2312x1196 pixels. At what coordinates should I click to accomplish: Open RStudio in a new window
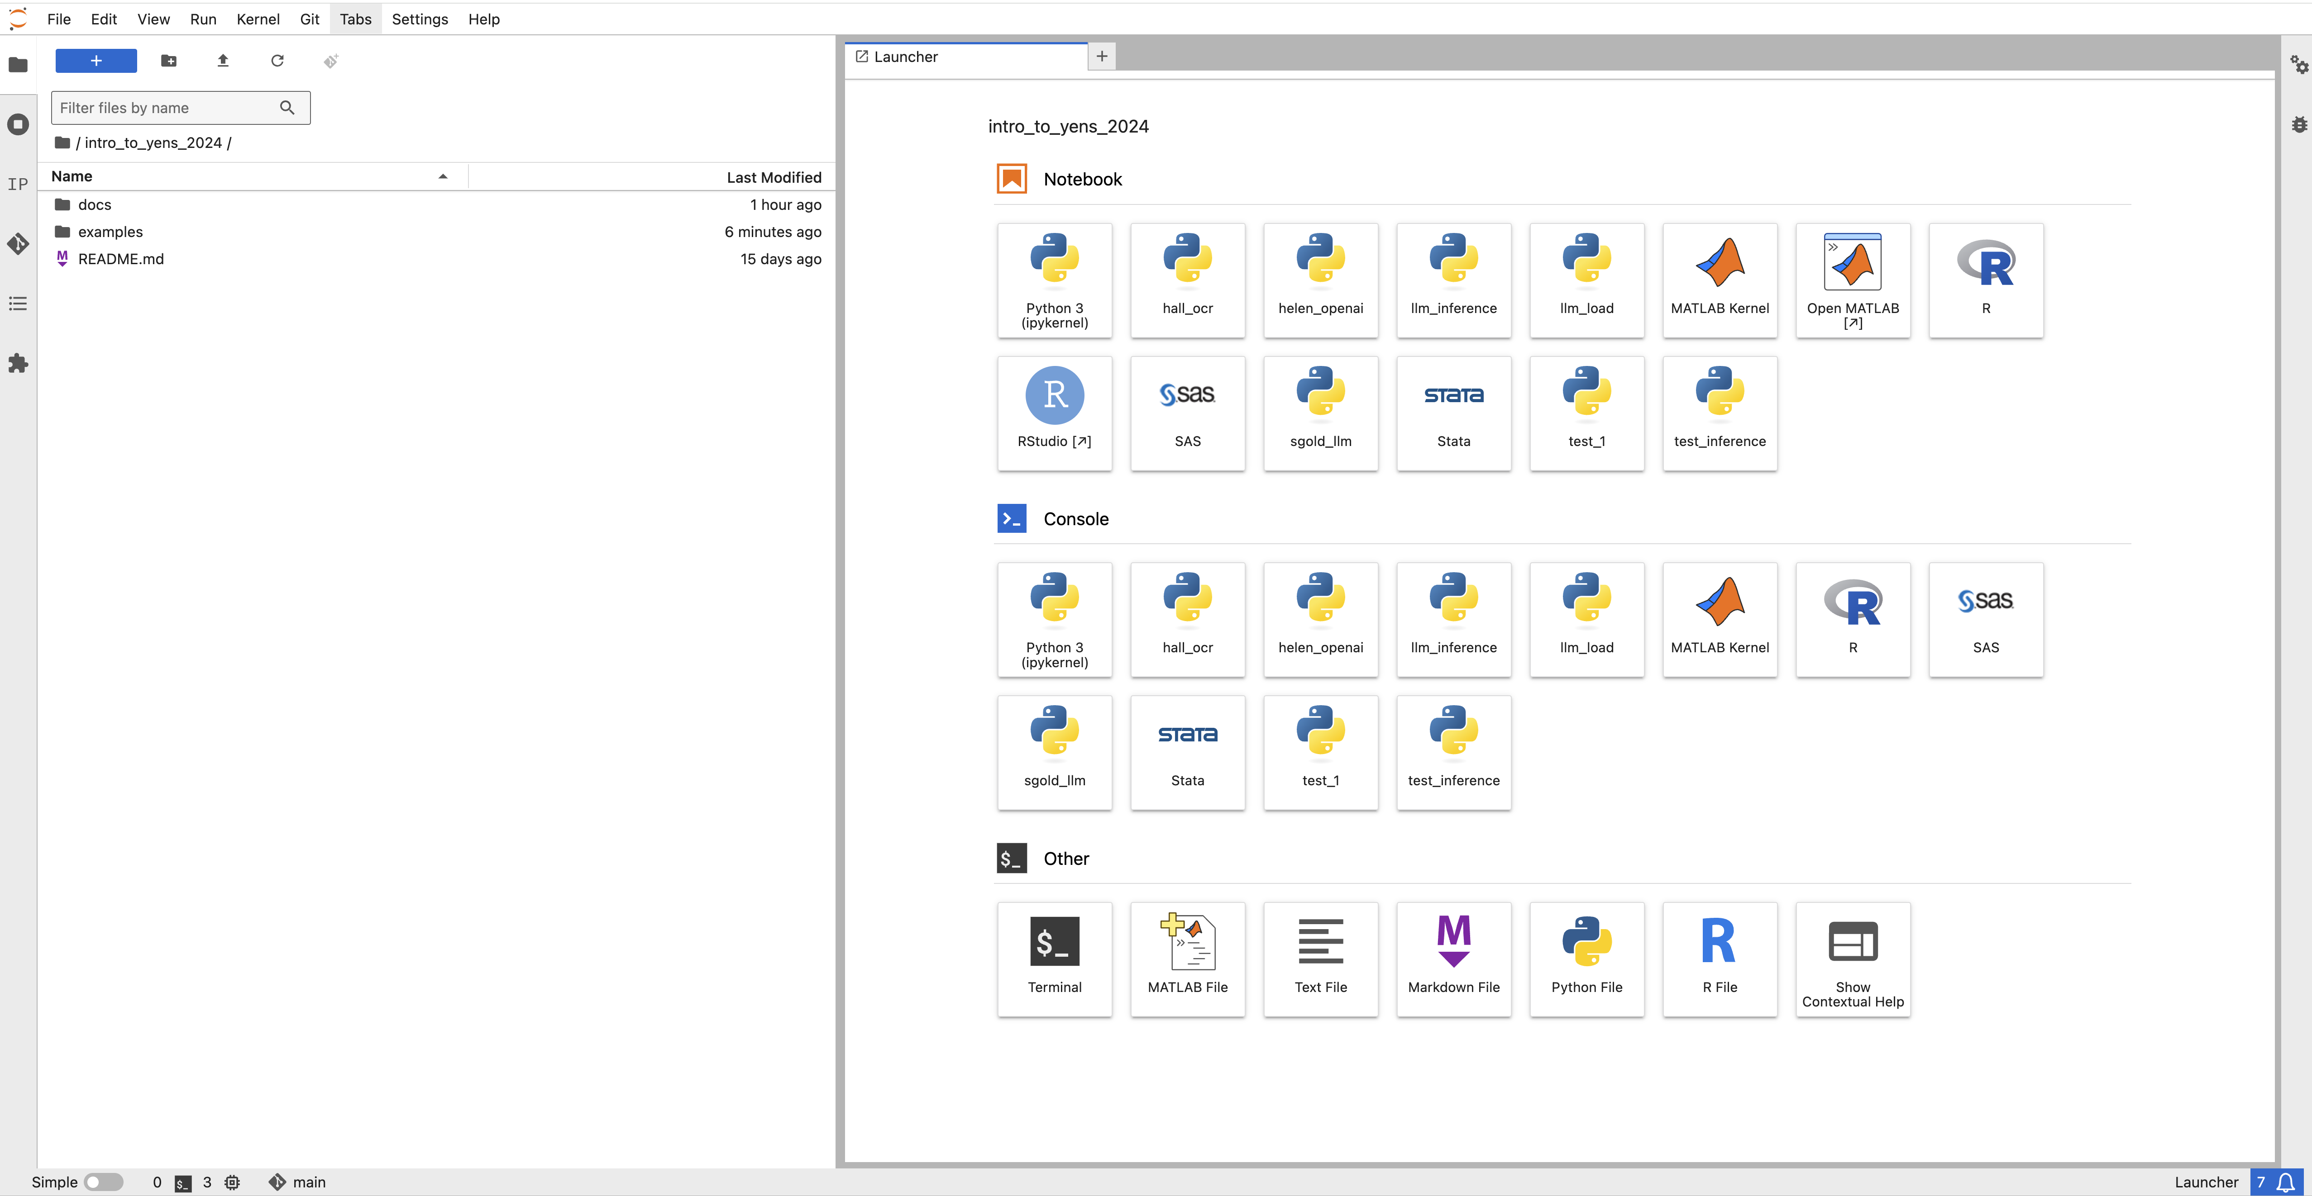[1054, 413]
